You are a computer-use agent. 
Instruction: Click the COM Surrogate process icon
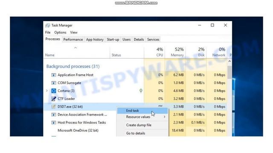point(54,83)
